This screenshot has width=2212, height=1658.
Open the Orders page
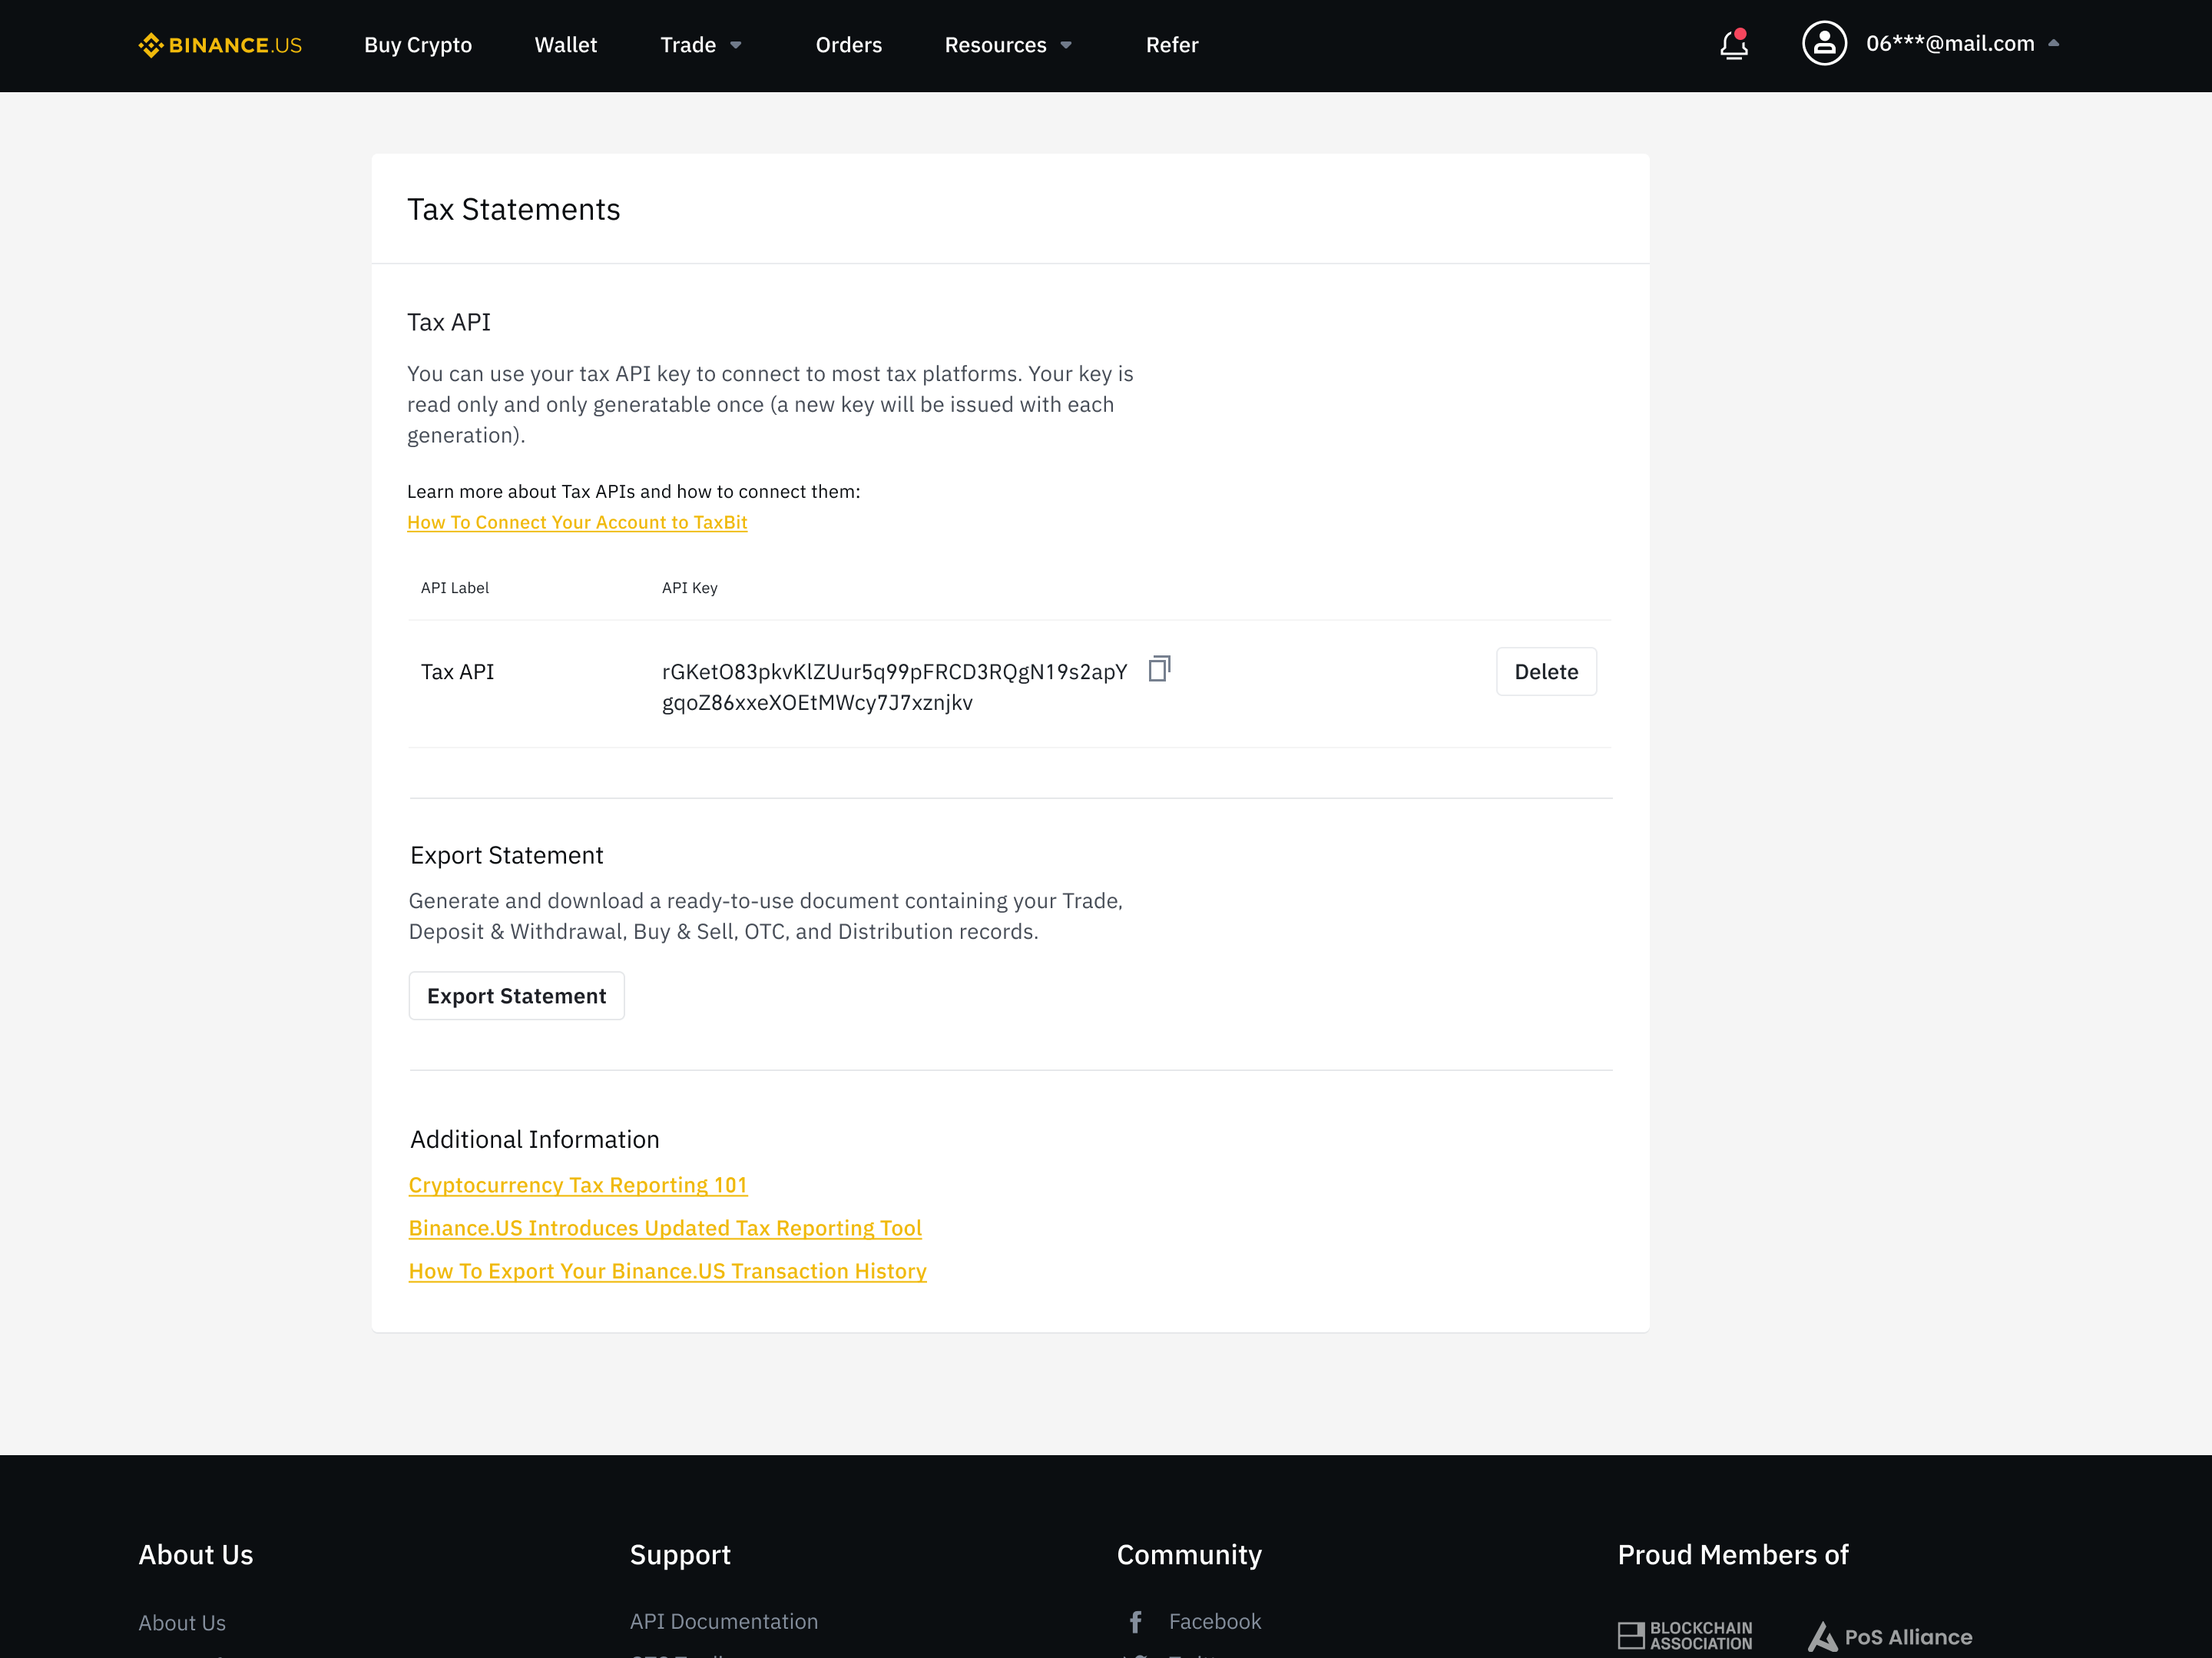848,45
